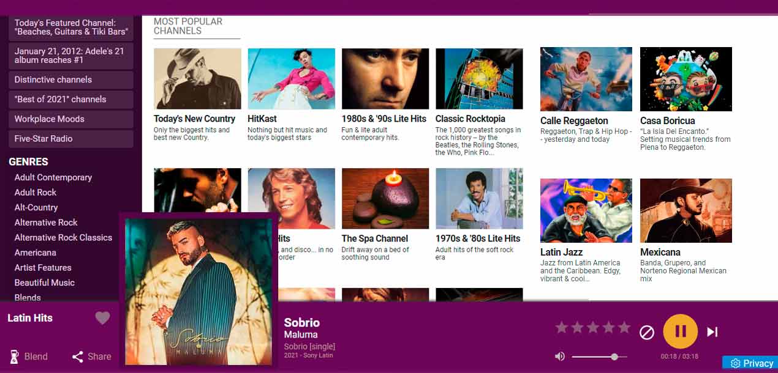Image resolution: width=778 pixels, height=373 pixels.
Task: Click the Today's New Country title
Action: coord(195,119)
